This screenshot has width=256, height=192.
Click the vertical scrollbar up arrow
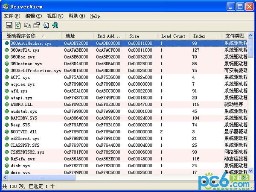pyautogui.click(x=250, y=35)
